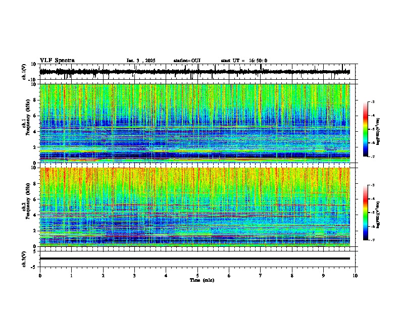Click the ch.3 flat voltage trace
This screenshot has height=309, width=400.
click(x=195, y=259)
